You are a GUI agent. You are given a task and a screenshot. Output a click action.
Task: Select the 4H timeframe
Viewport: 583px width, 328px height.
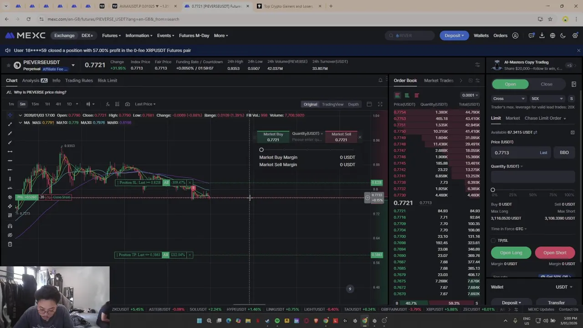(x=58, y=104)
